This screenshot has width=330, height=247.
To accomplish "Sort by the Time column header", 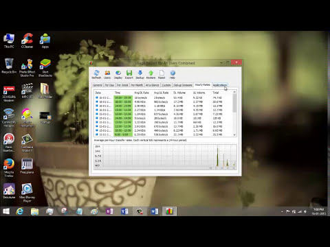I will point(118,93).
